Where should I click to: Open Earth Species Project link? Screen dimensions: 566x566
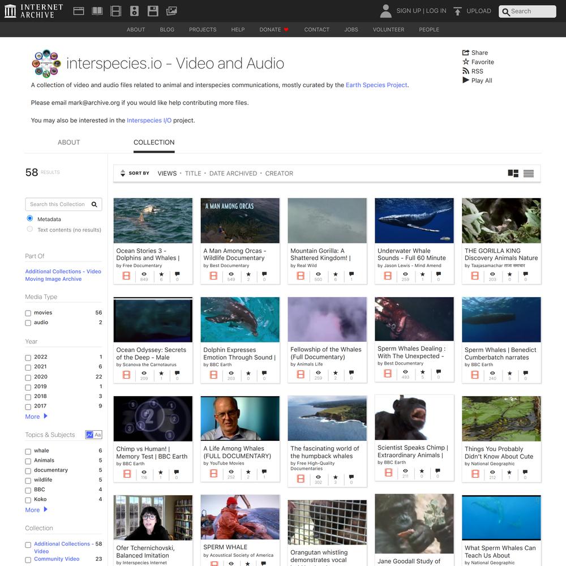[x=376, y=85]
